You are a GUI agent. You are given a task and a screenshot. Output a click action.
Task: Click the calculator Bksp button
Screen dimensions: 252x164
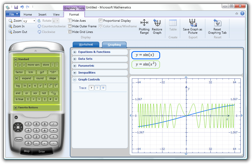click(26, 151)
